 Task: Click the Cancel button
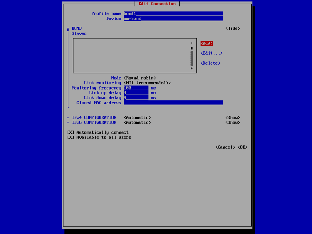click(x=225, y=147)
